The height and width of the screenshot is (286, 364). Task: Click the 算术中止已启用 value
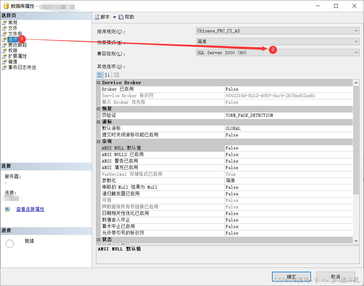289,226
